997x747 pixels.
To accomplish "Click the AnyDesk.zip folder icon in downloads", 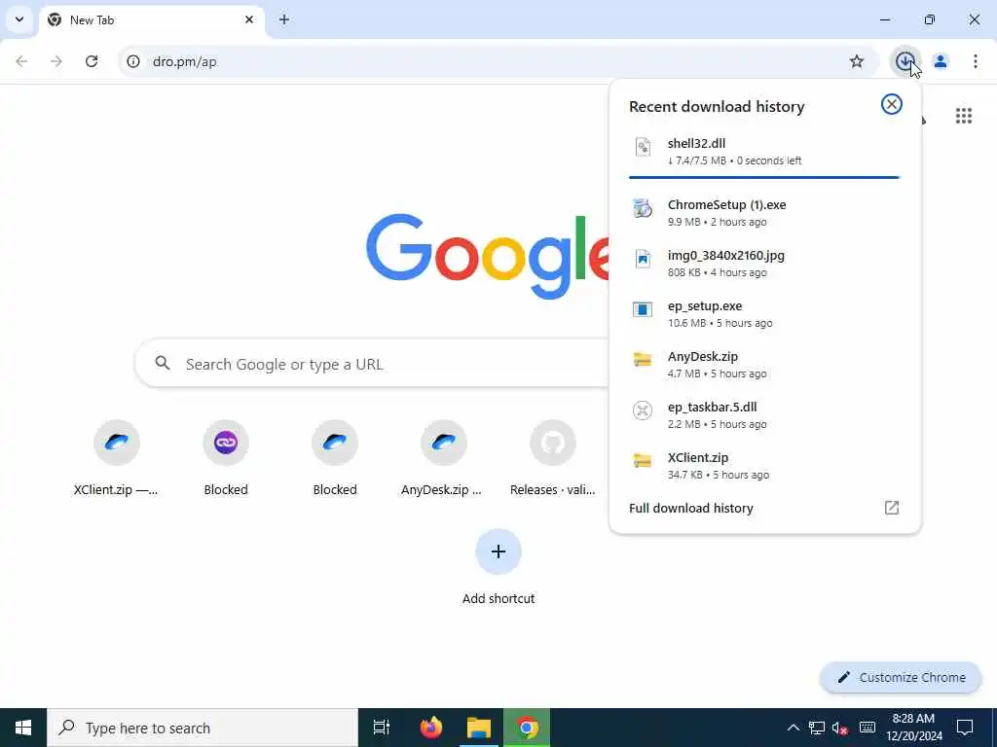I will (643, 360).
